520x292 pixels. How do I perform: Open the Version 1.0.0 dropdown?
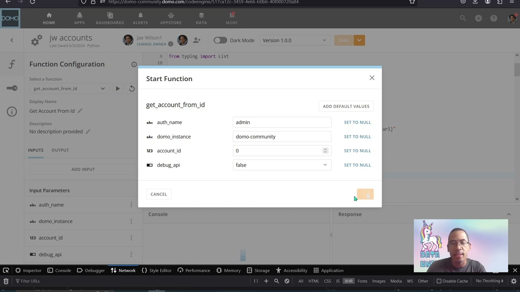295,40
